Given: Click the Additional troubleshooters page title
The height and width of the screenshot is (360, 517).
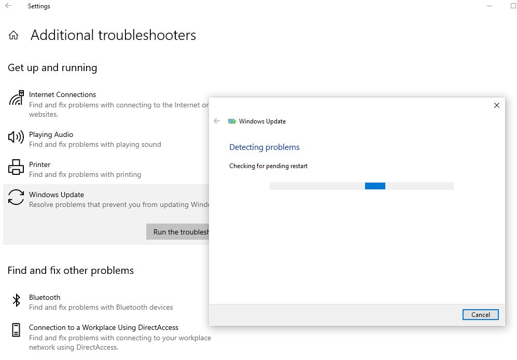Looking at the screenshot, I should (x=113, y=35).
